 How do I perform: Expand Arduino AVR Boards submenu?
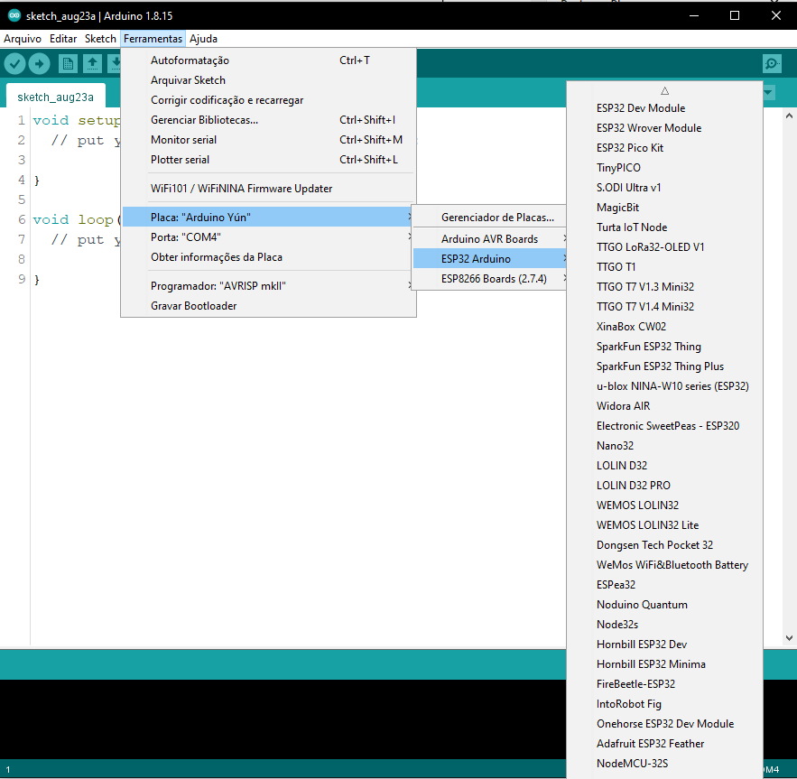pos(490,239)
